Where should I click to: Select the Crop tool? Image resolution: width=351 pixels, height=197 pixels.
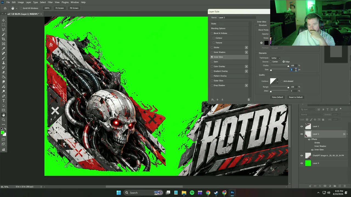click(4, 39)
